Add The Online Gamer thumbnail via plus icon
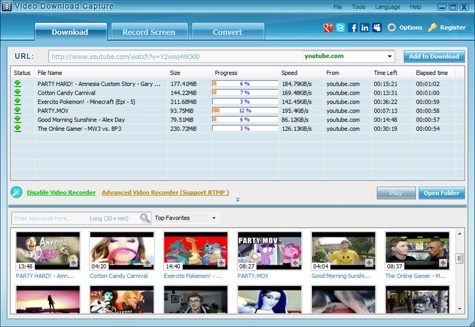The height and width of the screenshot is (327, 475). click(x=443, y=263)
